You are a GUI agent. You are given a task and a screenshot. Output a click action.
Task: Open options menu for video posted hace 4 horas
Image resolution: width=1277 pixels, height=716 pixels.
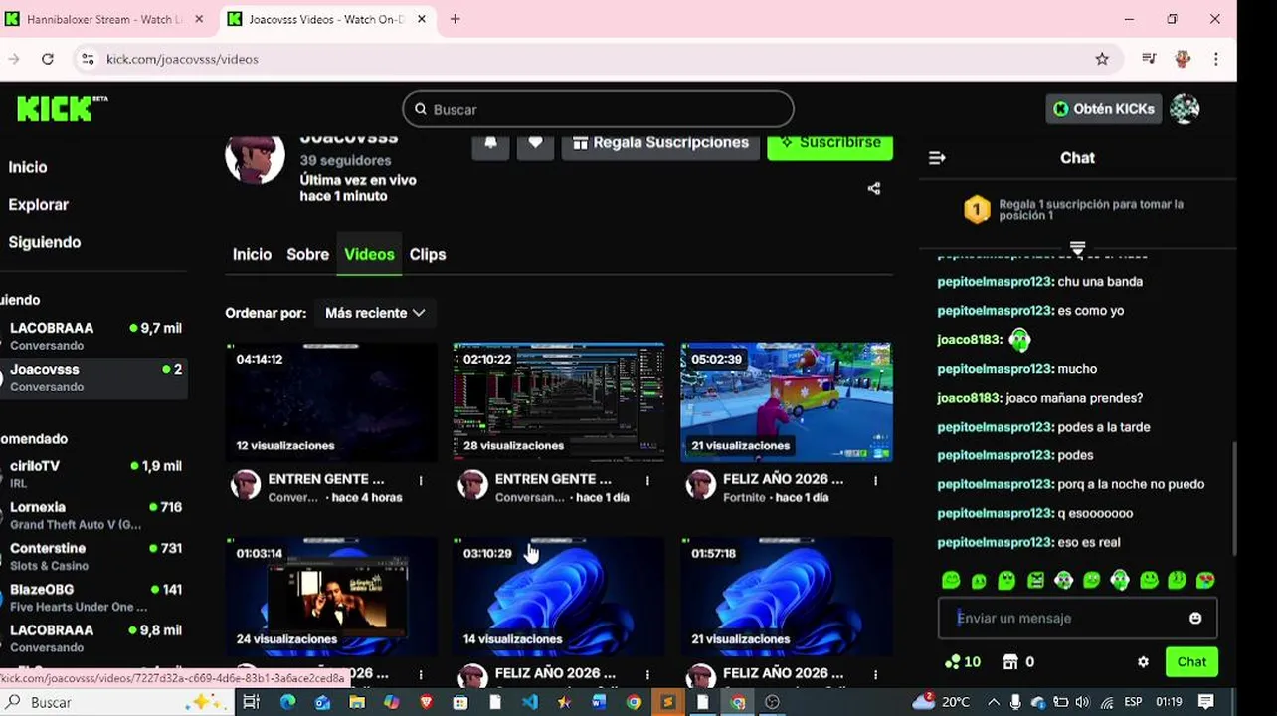(x=421, y=480)
